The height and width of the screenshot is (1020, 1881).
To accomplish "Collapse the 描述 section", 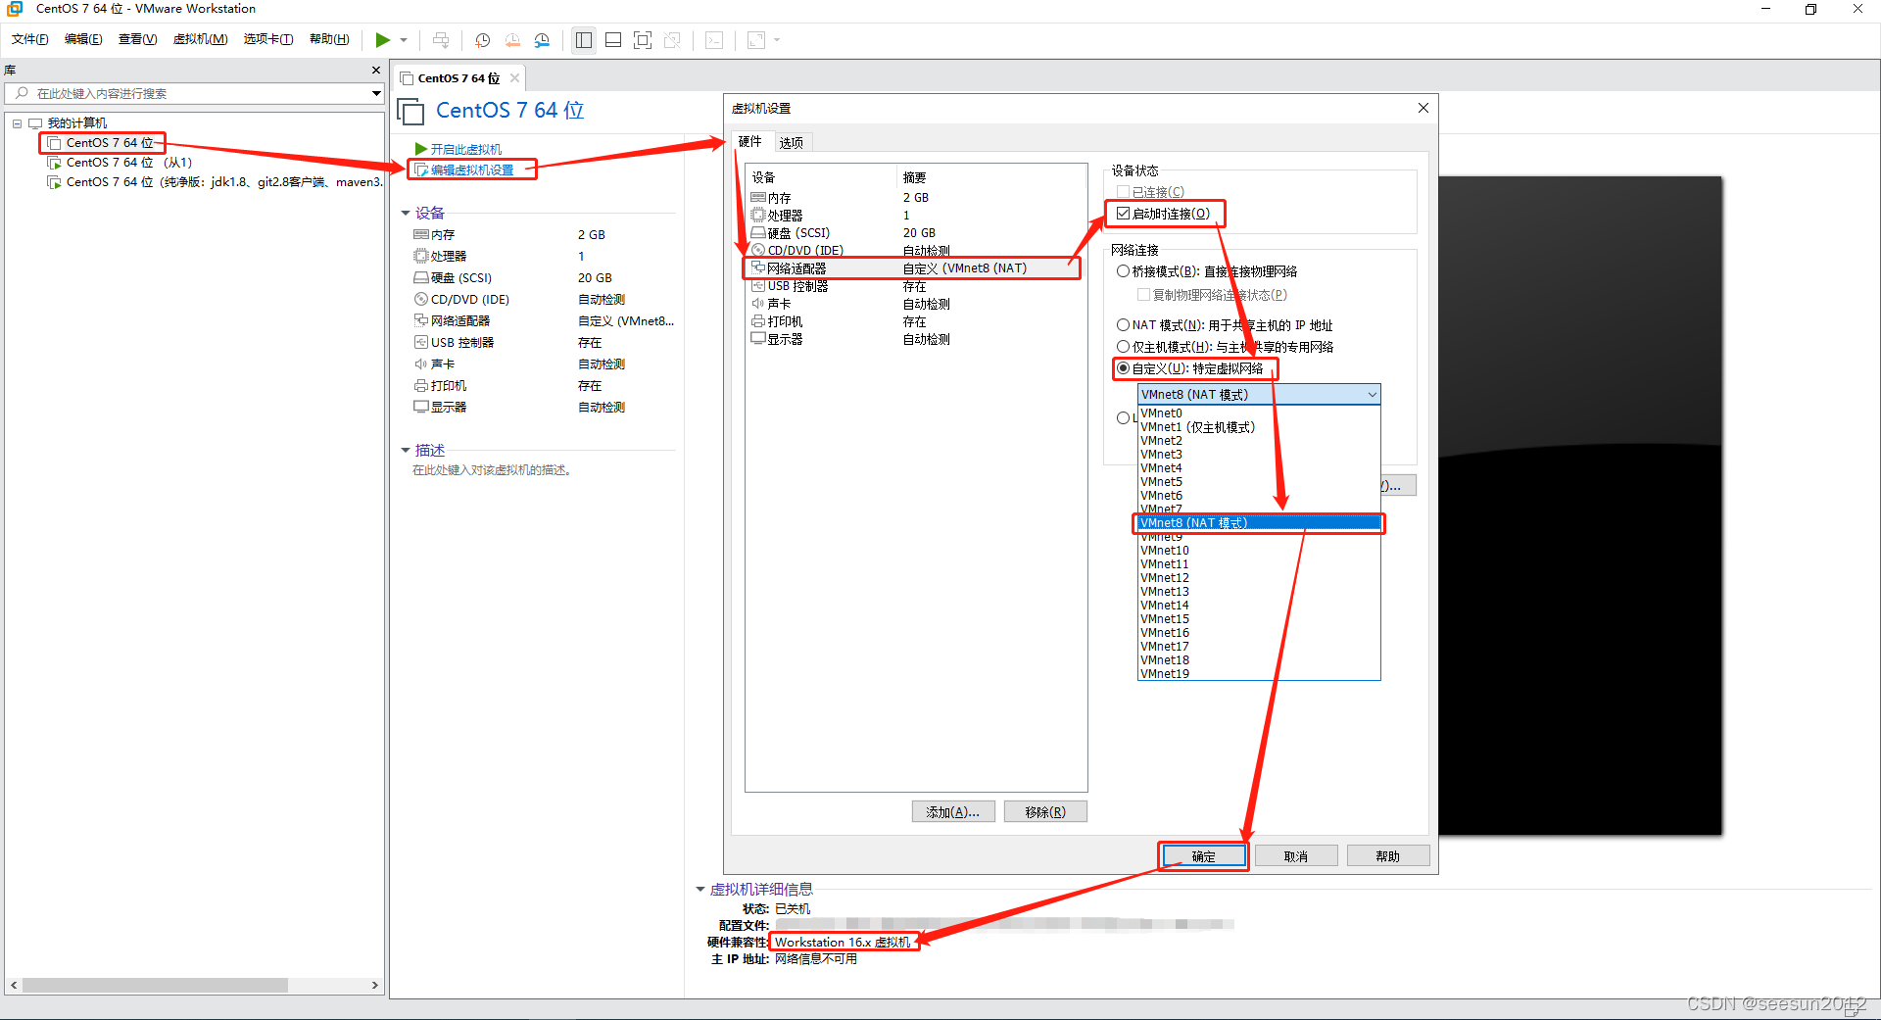I will (406, 450).
